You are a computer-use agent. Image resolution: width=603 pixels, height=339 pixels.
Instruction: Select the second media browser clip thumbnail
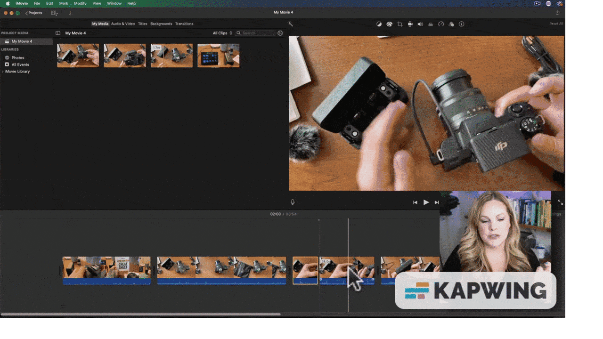pyautogui.click(x=125, y=56)
